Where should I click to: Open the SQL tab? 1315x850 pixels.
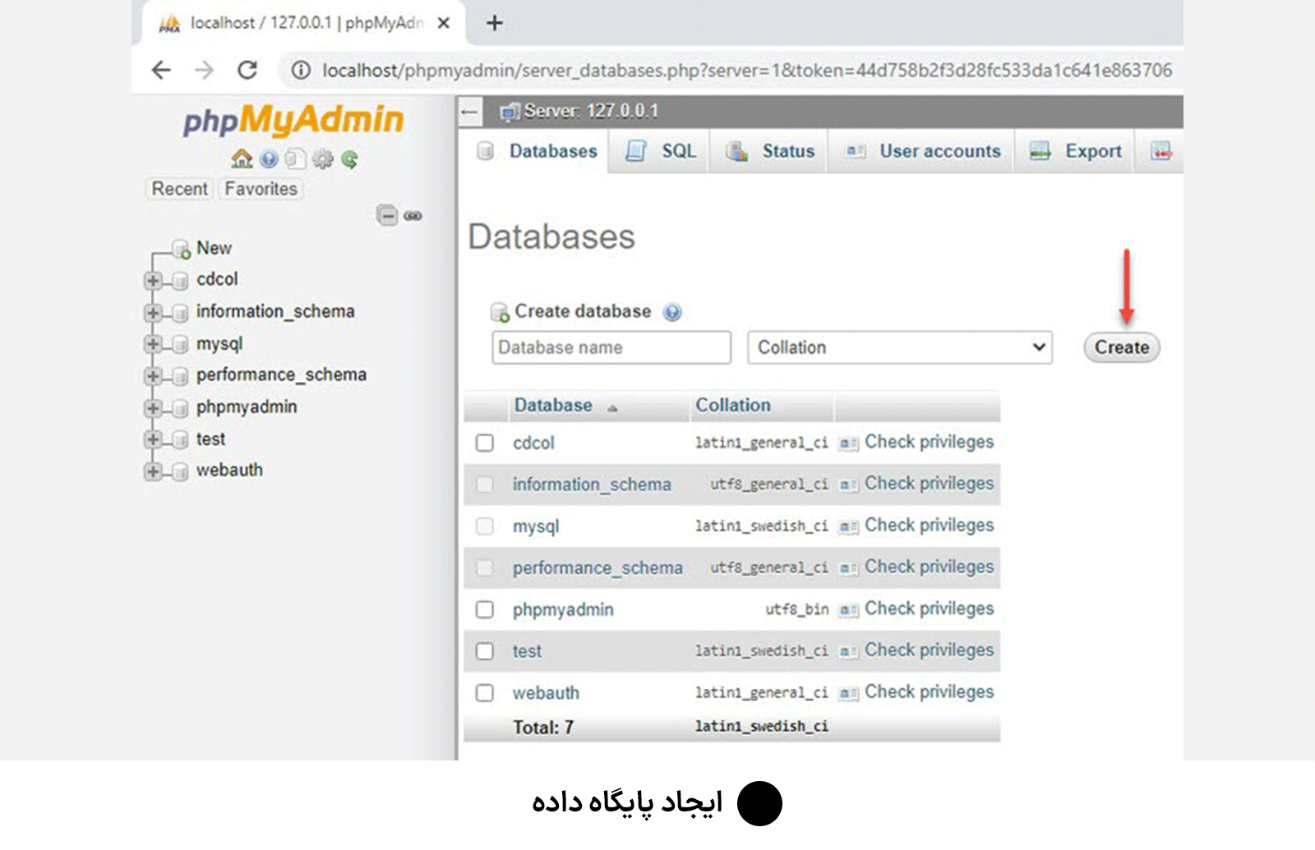coord(661,151)
